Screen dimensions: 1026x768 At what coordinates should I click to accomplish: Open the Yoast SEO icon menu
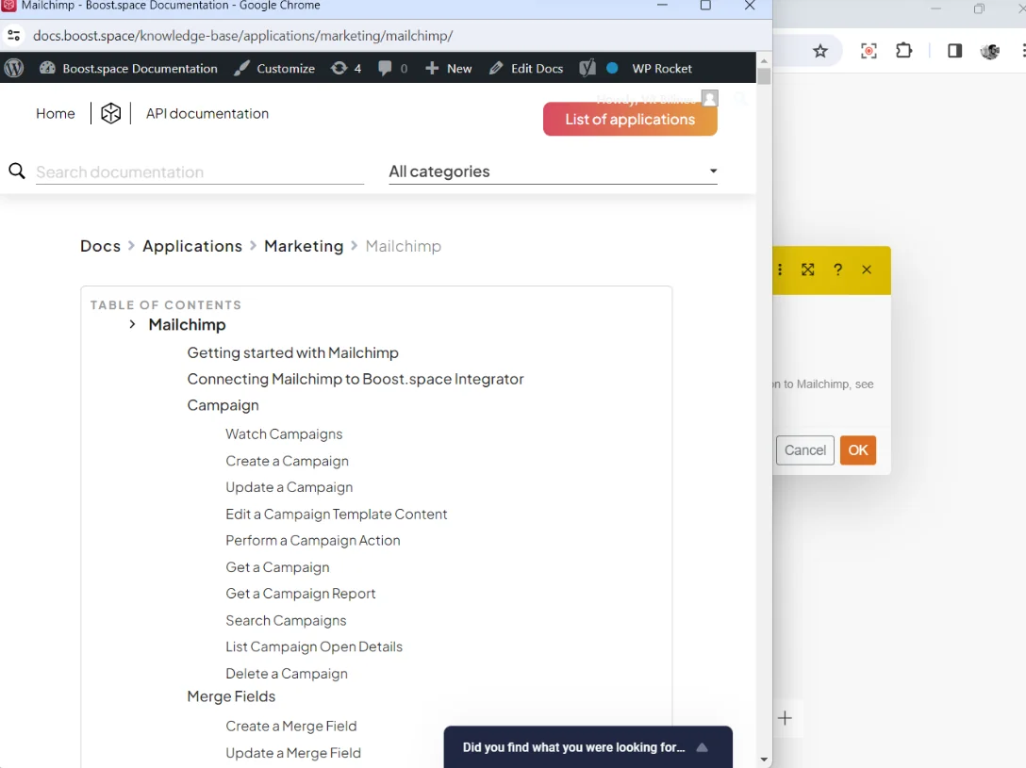[587, 68]
